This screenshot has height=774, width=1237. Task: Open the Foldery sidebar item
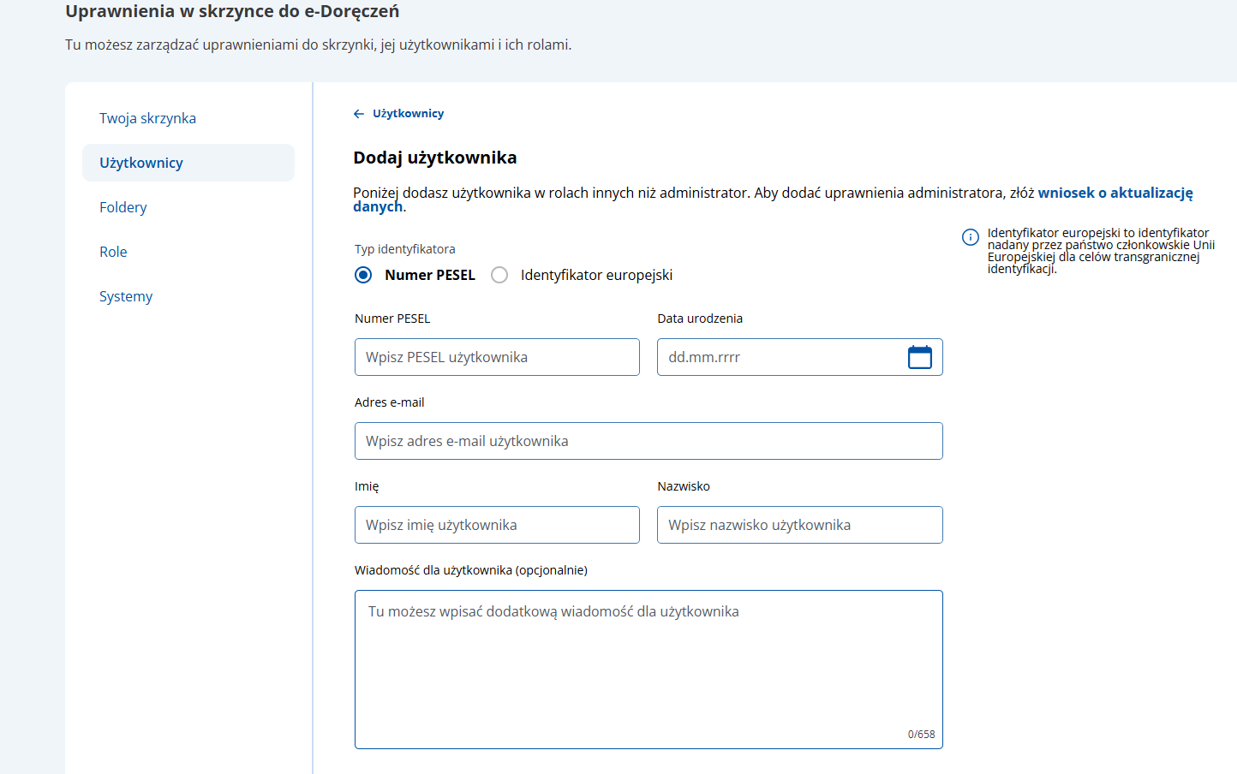click(123, 207)
